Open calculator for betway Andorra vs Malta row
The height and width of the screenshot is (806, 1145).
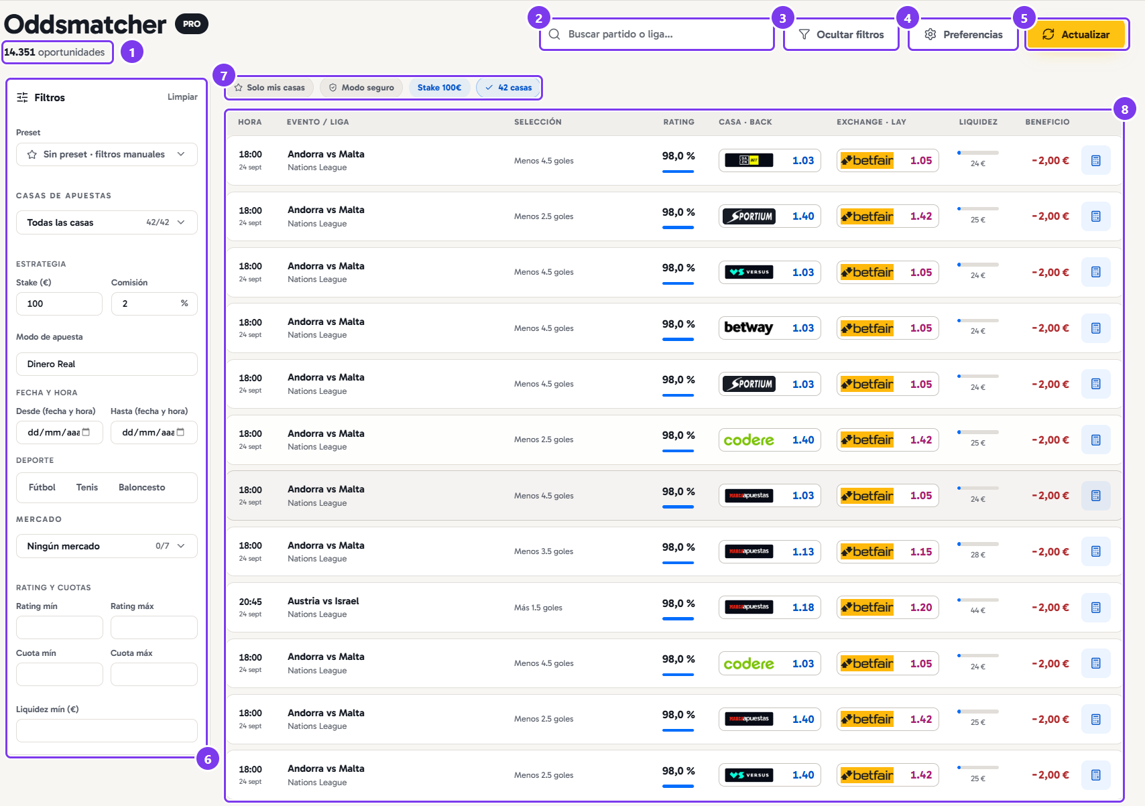[1095, 328]
